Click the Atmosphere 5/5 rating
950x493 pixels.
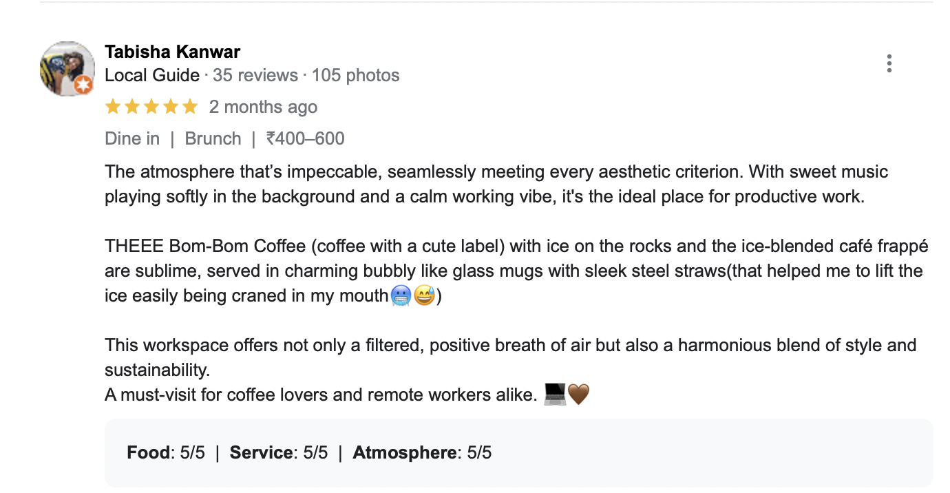point(422,452)
